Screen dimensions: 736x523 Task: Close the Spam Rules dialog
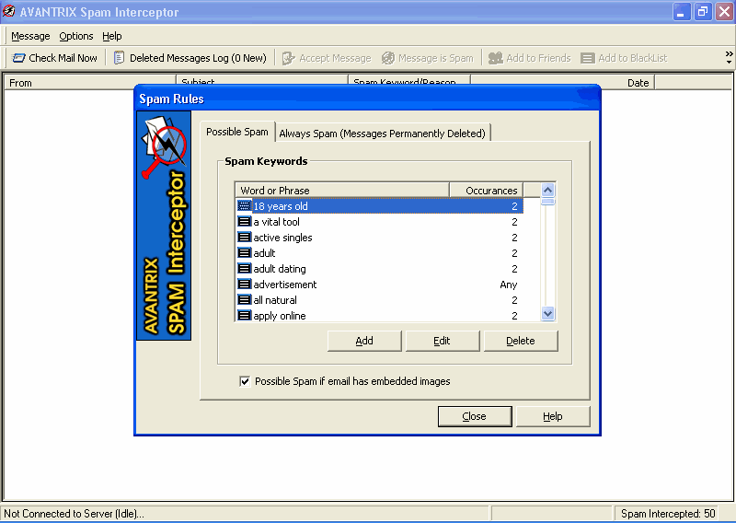474,416
